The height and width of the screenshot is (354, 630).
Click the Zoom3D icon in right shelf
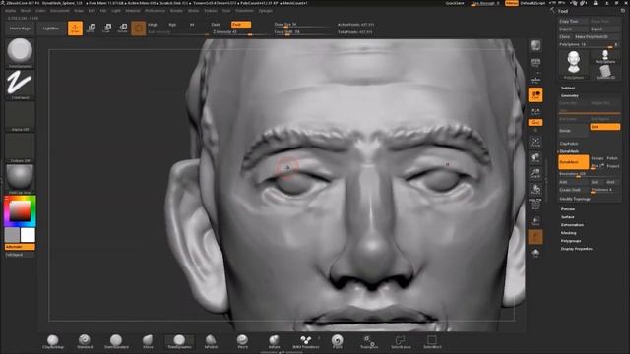point(535,173)
